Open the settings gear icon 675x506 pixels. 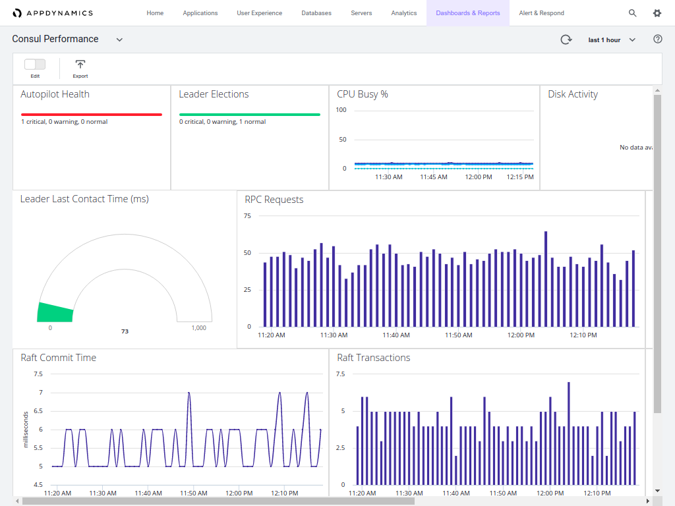tap(657, 13)
